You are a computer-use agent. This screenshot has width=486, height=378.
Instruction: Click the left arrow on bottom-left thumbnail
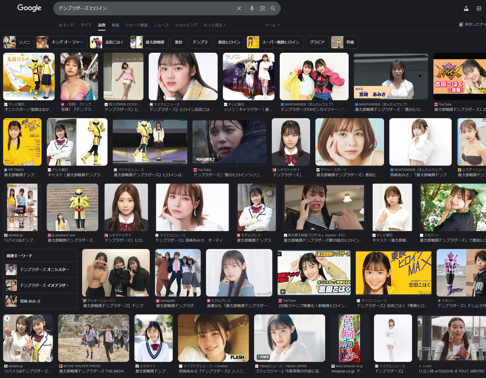[x=7, y=318]
